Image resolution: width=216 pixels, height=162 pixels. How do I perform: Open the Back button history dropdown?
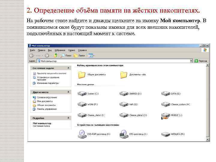[43, 56]
